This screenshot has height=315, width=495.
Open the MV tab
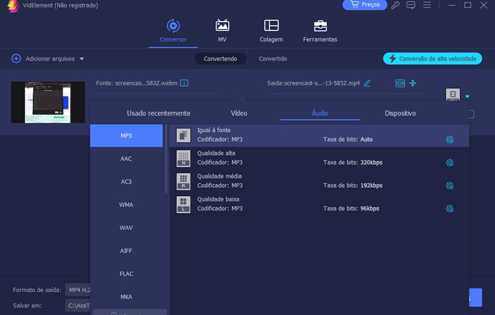[x=222, y=31]
